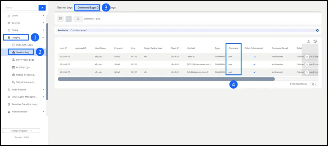Click the Command Result column header
Viewport: 328px width, 146px height.
click(x=280, y=48)
